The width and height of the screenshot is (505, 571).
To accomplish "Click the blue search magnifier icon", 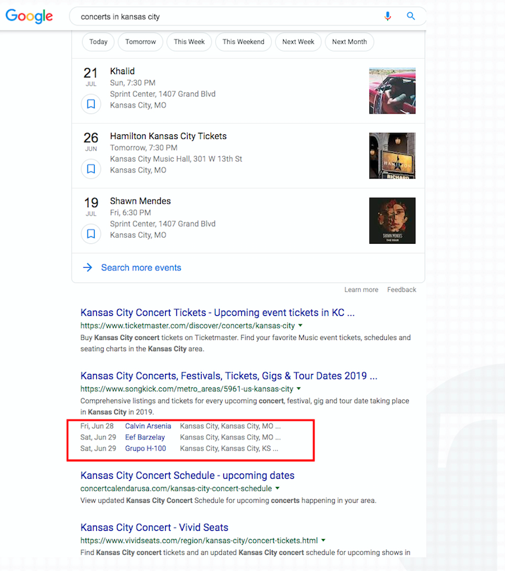I will click(x=411, y=17).
